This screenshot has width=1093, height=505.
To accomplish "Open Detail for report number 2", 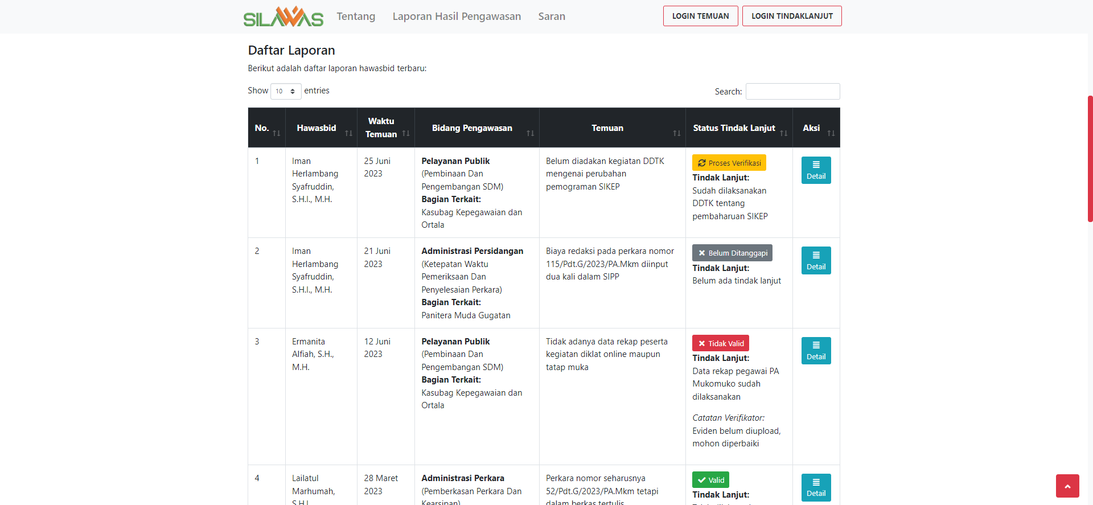I will (x=816, y=260).
